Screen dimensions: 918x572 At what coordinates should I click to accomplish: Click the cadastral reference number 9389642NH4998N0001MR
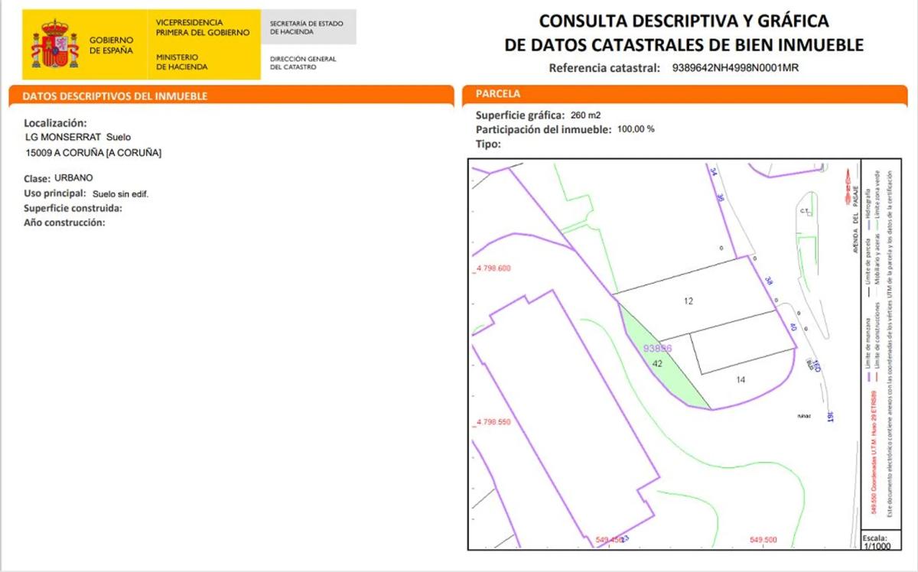(x=735, y=68)
